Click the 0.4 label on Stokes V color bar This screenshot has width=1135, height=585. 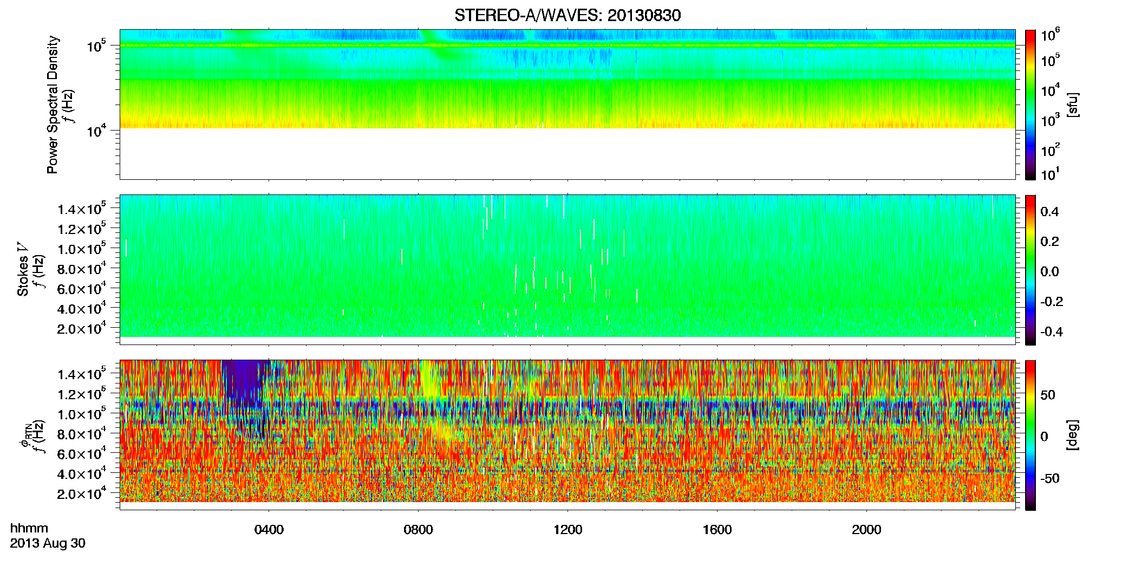coord(1049,212)
